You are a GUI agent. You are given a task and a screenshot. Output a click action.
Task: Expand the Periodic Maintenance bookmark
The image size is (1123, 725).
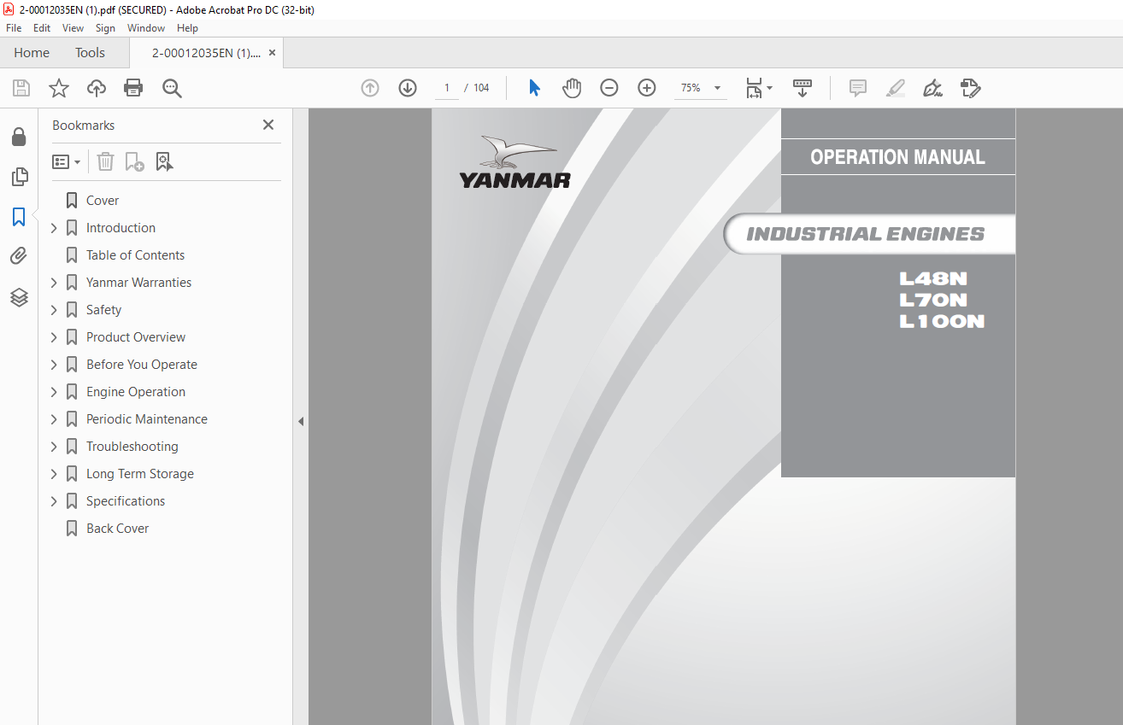[55, 419]
